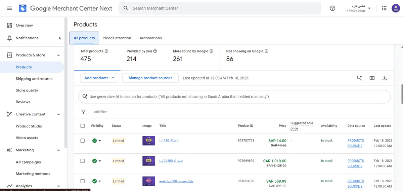Click the filter funnel icon
This screenshot has width=403, height=191.
pyautogui.click(x=84, y=112)
